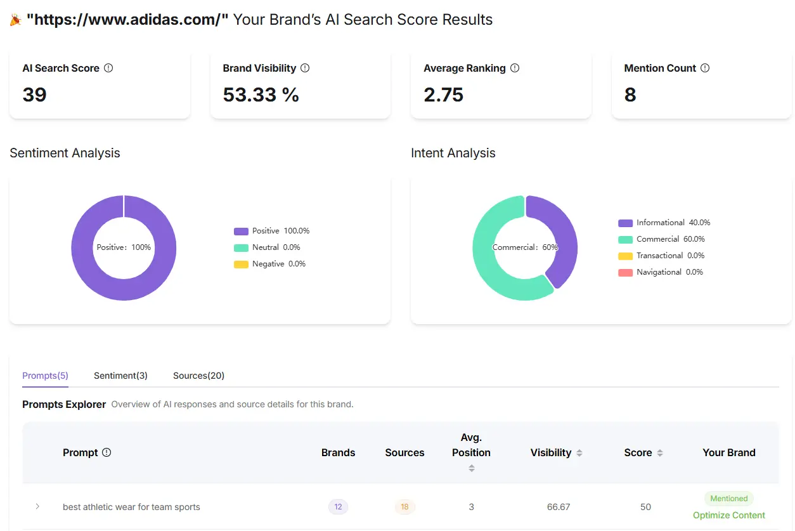Click the Sources count badge 18
This screenshot has height=531, width=795.
click(404, 507)
